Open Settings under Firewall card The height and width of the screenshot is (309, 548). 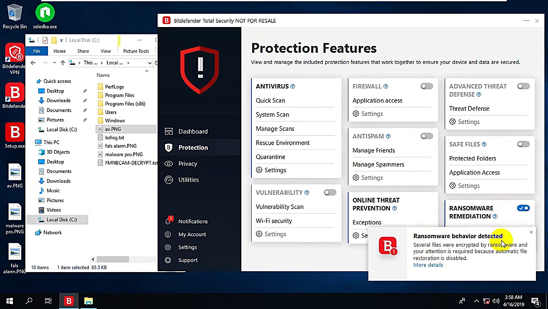[x=368, y=114]
